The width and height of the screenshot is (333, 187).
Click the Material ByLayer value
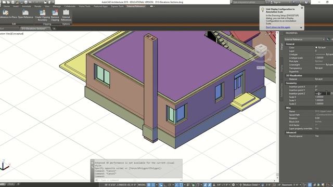(319, 79)
